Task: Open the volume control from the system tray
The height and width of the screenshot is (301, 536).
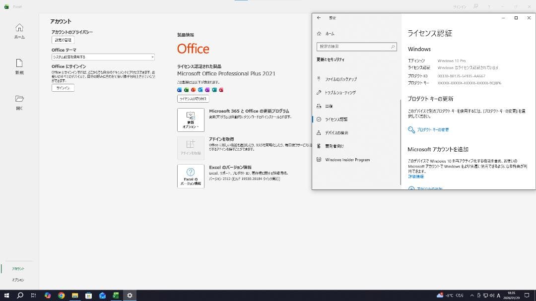Action: [x=491, y=295]
